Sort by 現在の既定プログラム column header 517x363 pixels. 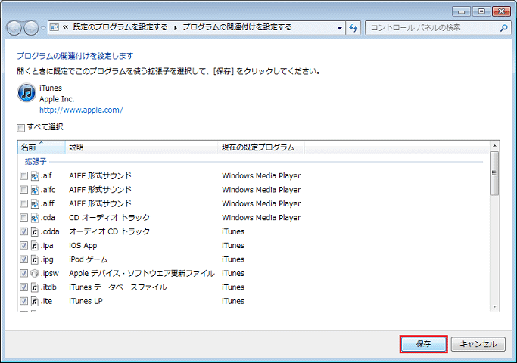[x=261, y=147]
